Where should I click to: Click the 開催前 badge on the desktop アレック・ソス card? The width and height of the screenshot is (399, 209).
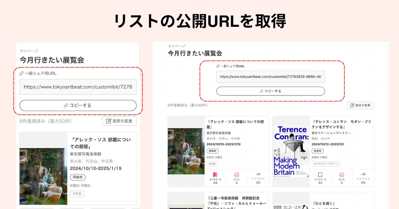tap(213, 151)
